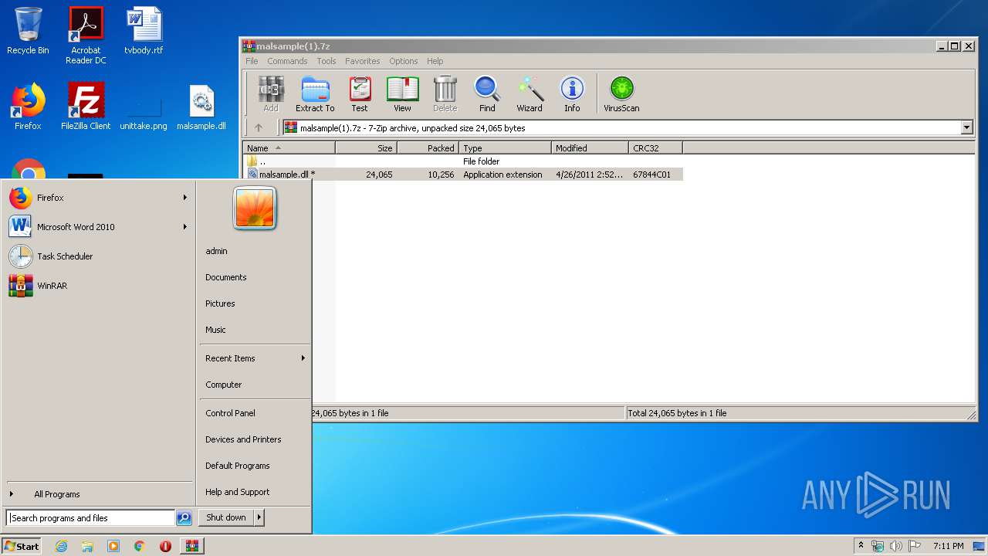Open the Options menu
Screen dimensions: 988x556
pyautogui.click(x=403, y=61)
